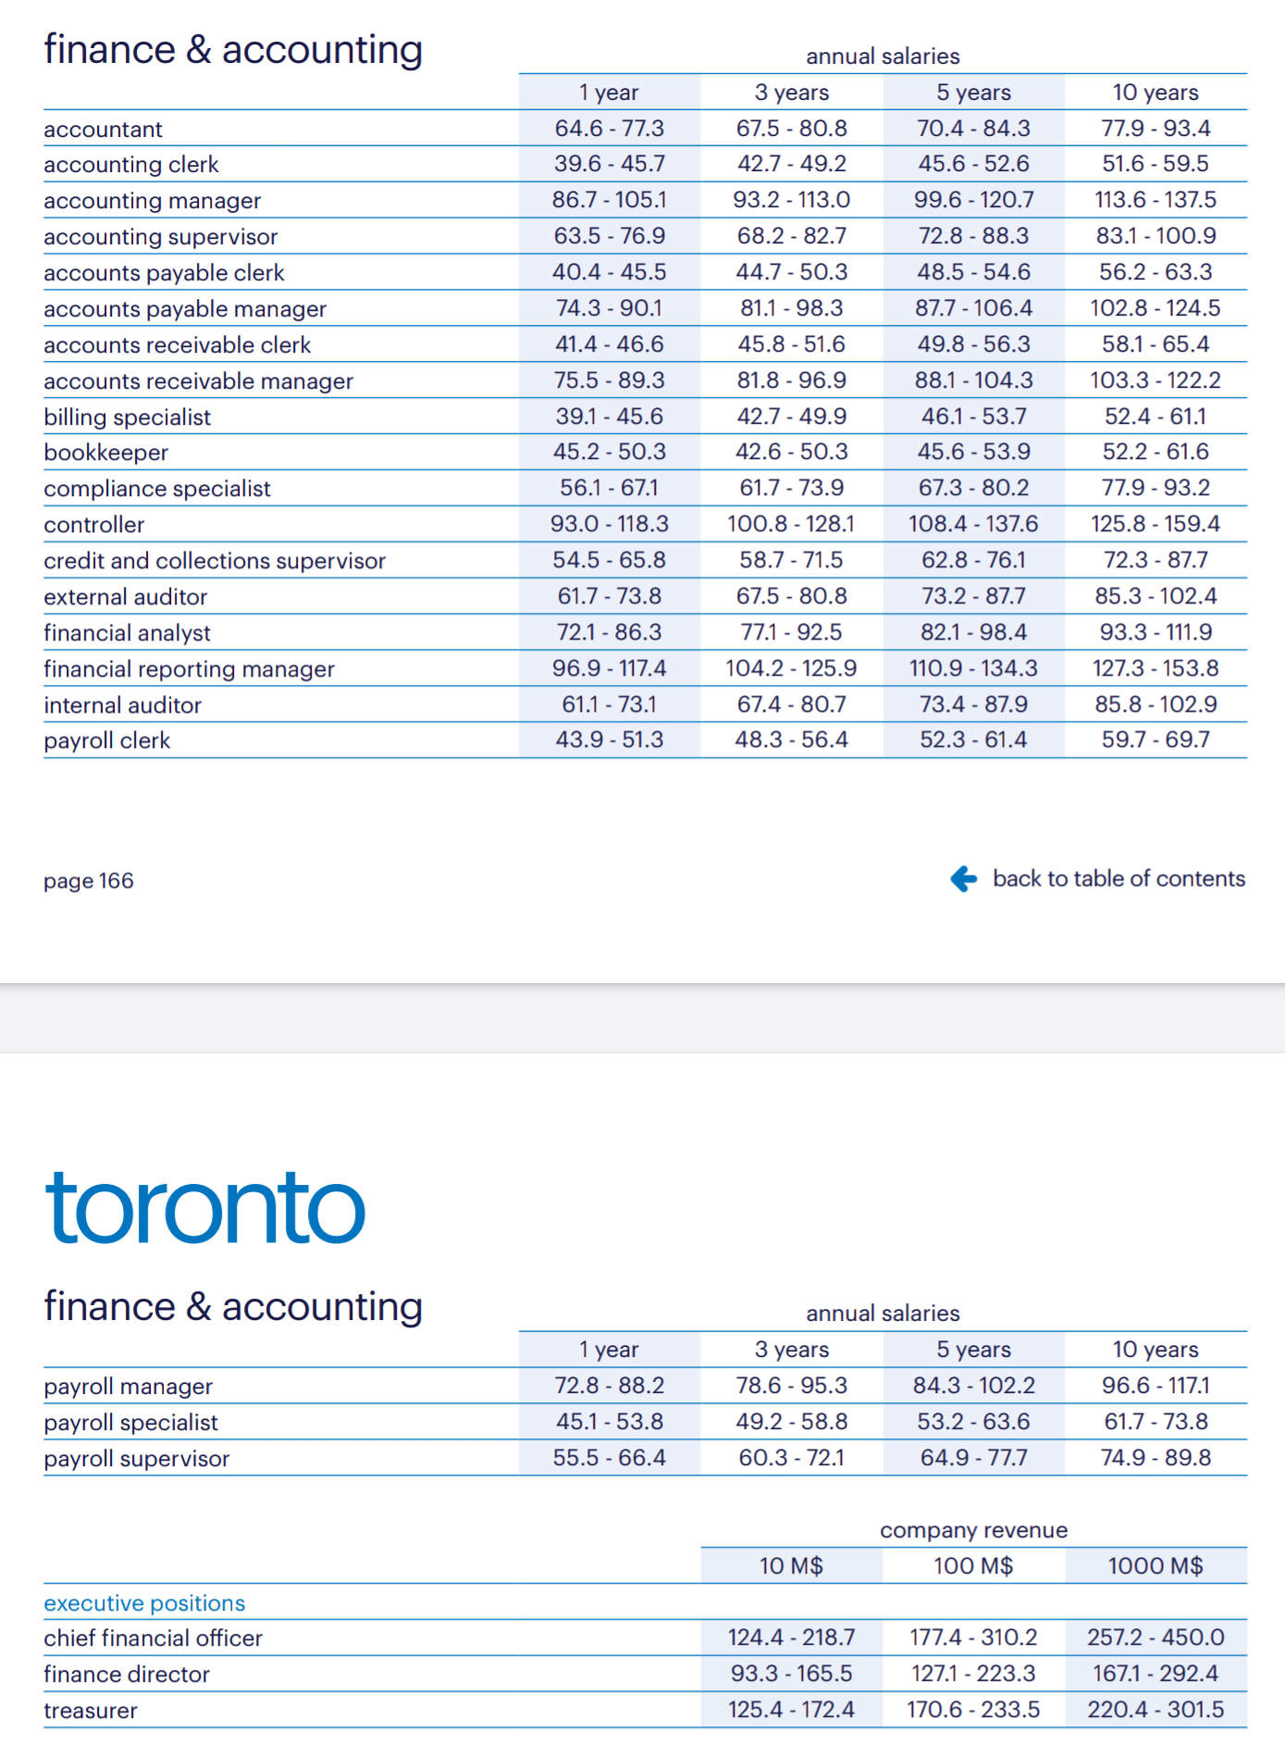Click payroll clerk value 59.7 - 69.7
1285x1756 pixels.
(x=1155, y=740)
